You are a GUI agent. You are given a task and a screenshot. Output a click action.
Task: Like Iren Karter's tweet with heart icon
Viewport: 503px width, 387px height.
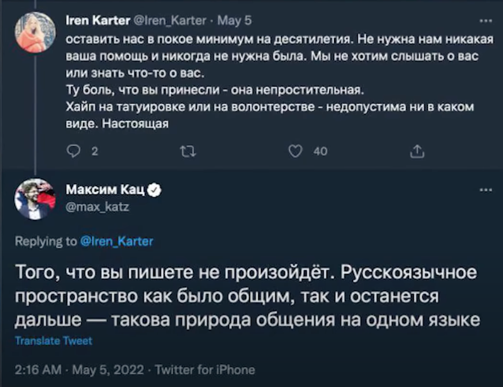point(296,151)
